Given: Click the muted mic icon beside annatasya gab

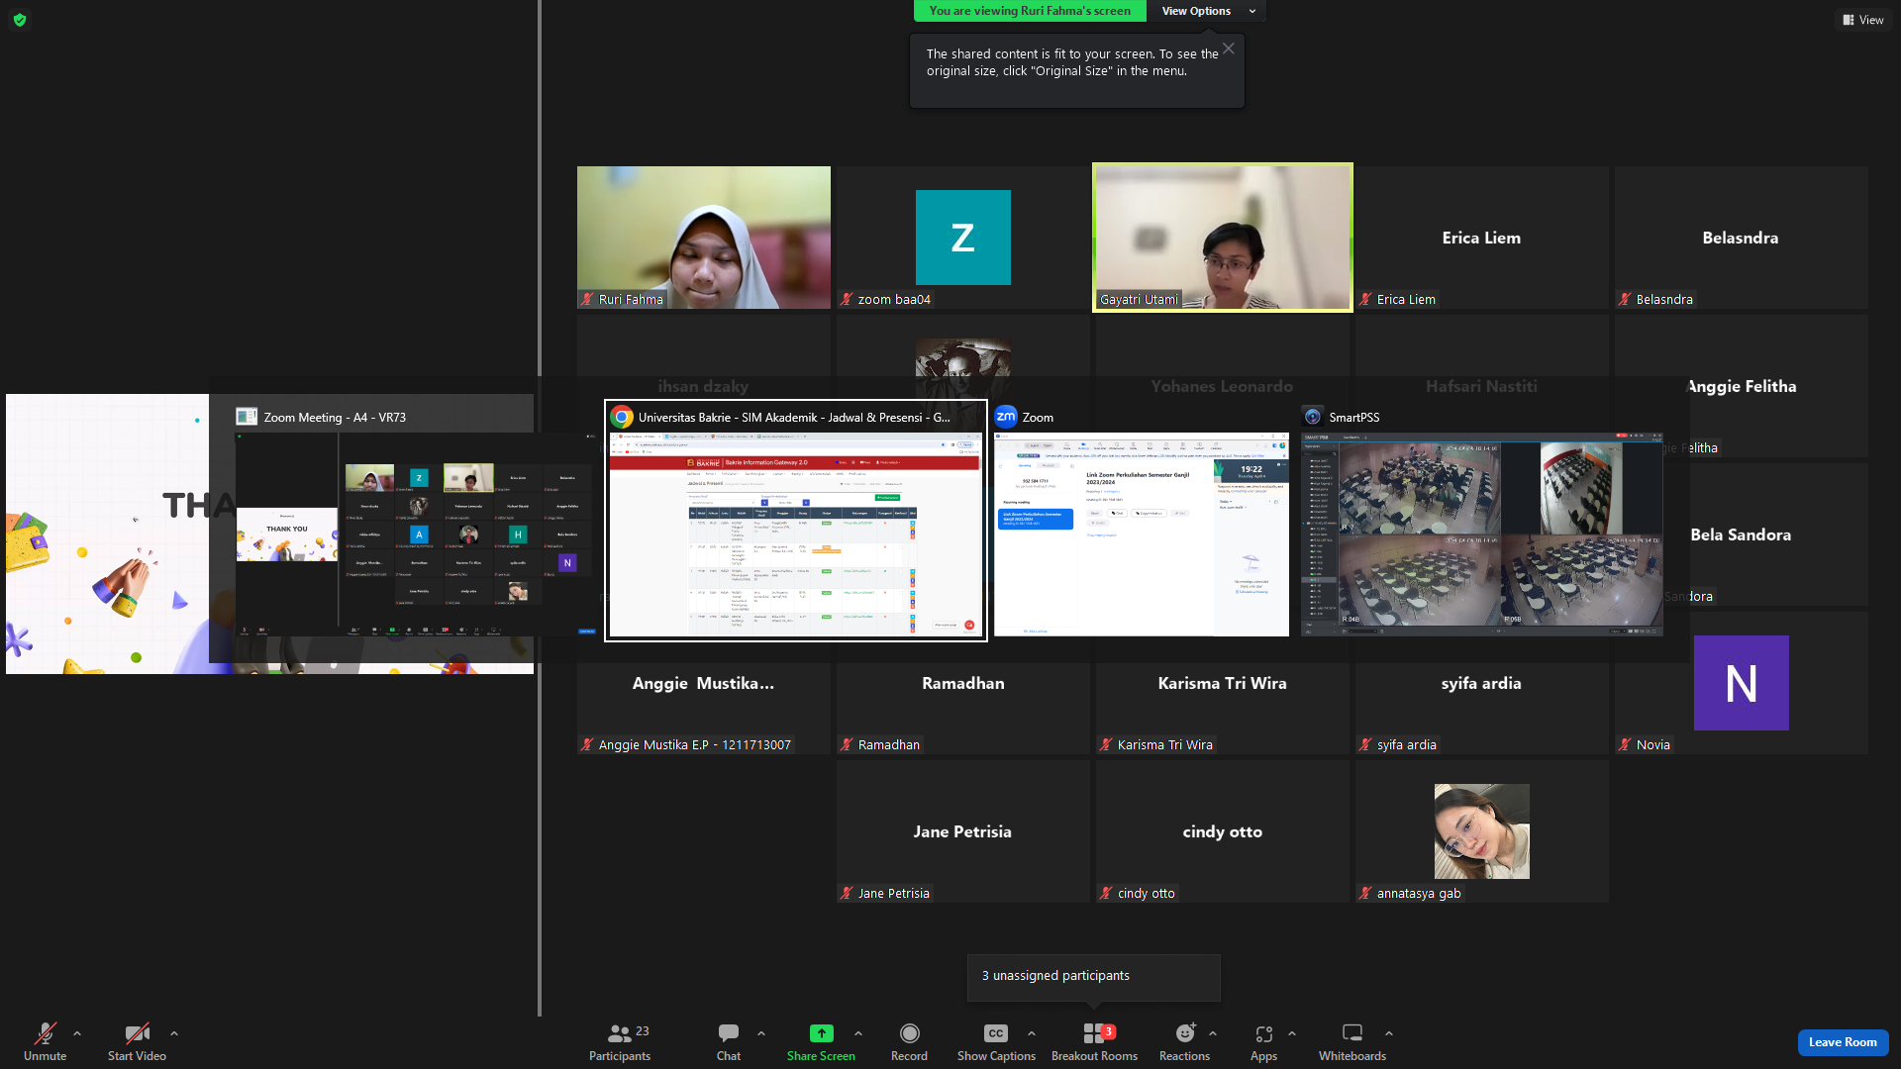Looking at the screenshot, I should pos(1366,893).
